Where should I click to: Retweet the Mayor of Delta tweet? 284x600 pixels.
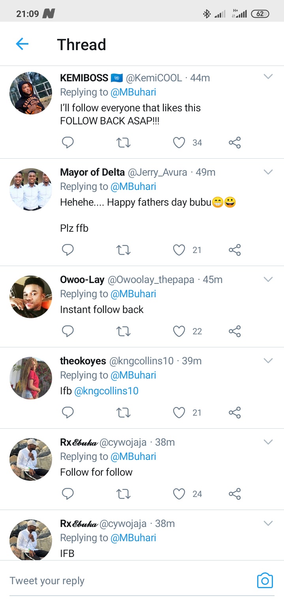(x=123, y=250)
